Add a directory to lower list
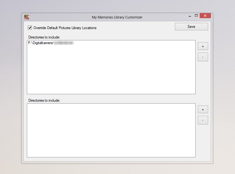 pos(203,110)
